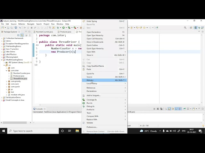The width and height of the screenshot is (205, 153).
Task: Switch to Producer.java editor tab
Action: click(x=64, y=32)
